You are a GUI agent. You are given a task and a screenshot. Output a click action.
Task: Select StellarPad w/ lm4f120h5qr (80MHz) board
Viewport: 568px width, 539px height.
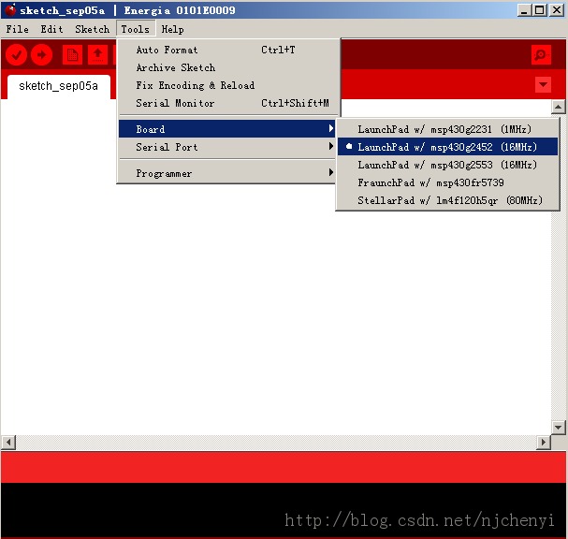pos(447,200)
